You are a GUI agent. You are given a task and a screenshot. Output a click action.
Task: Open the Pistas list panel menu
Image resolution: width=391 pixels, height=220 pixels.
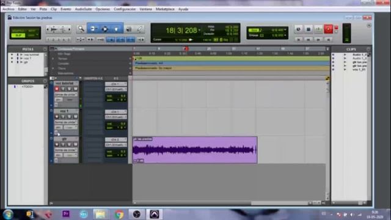click(x=45, y=49)
